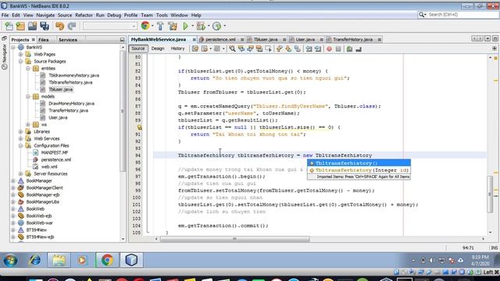Click the lightbulb hint on line 90

pos(139,127)
